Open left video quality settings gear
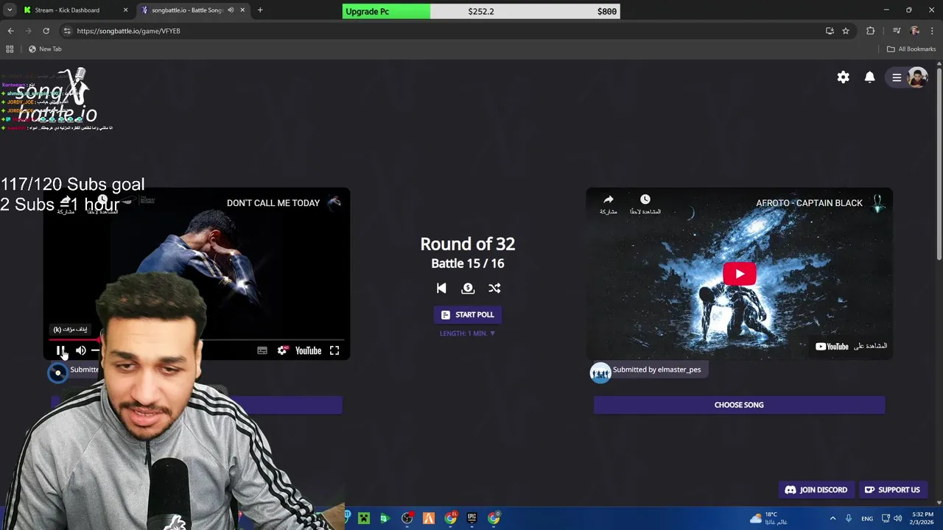This screenshot has width=943, height=530. [x=282, y=350]
